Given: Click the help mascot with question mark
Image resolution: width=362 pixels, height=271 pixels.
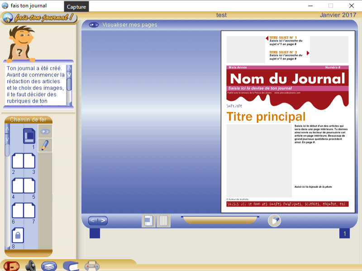Looking at the screenshot, I should click(x=20, y=43).
